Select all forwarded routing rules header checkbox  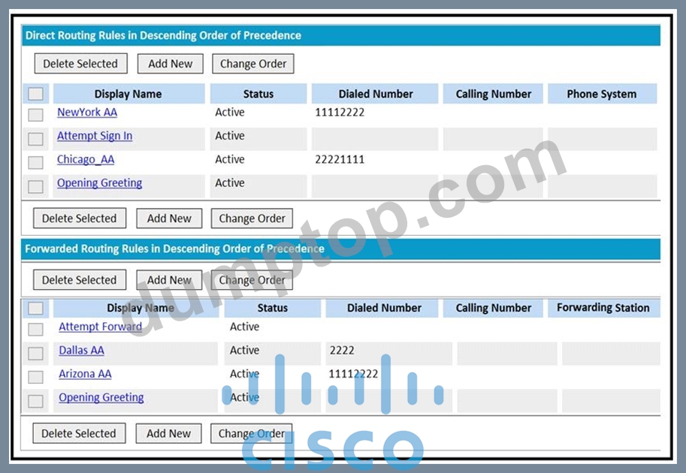[35, 308]
